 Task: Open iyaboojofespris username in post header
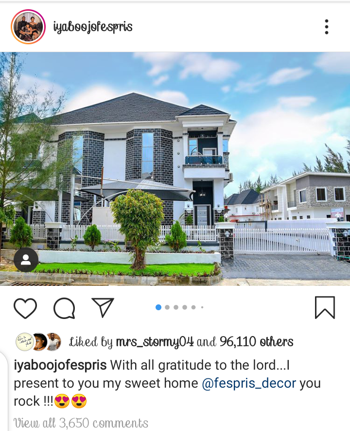coord(93,27)
